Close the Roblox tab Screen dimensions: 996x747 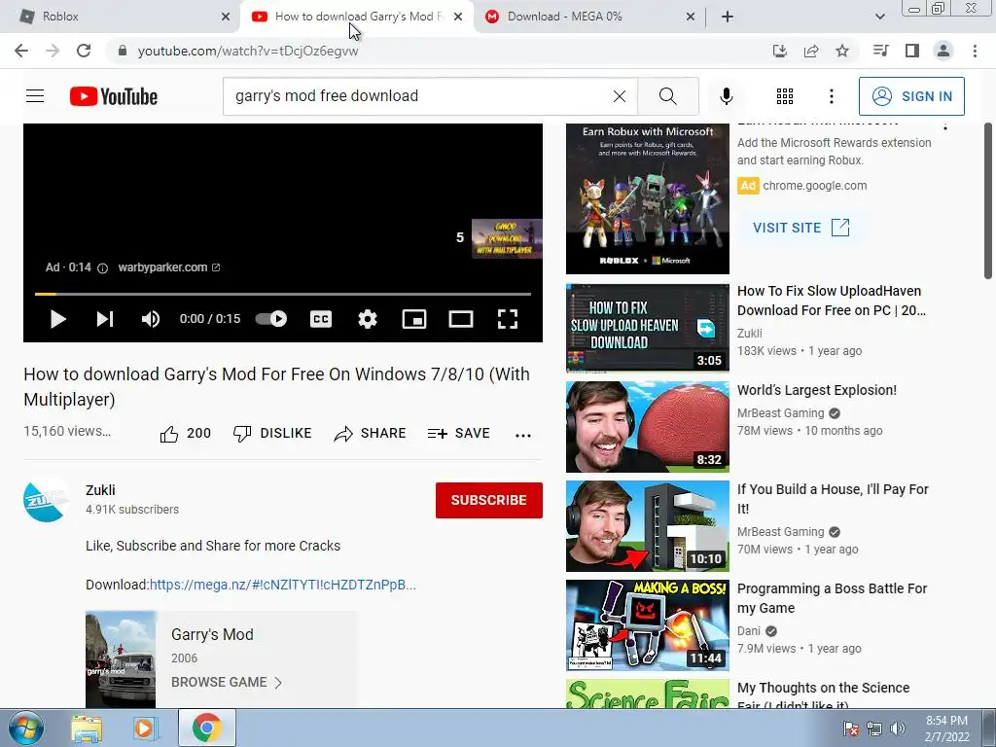click(226, 17)
